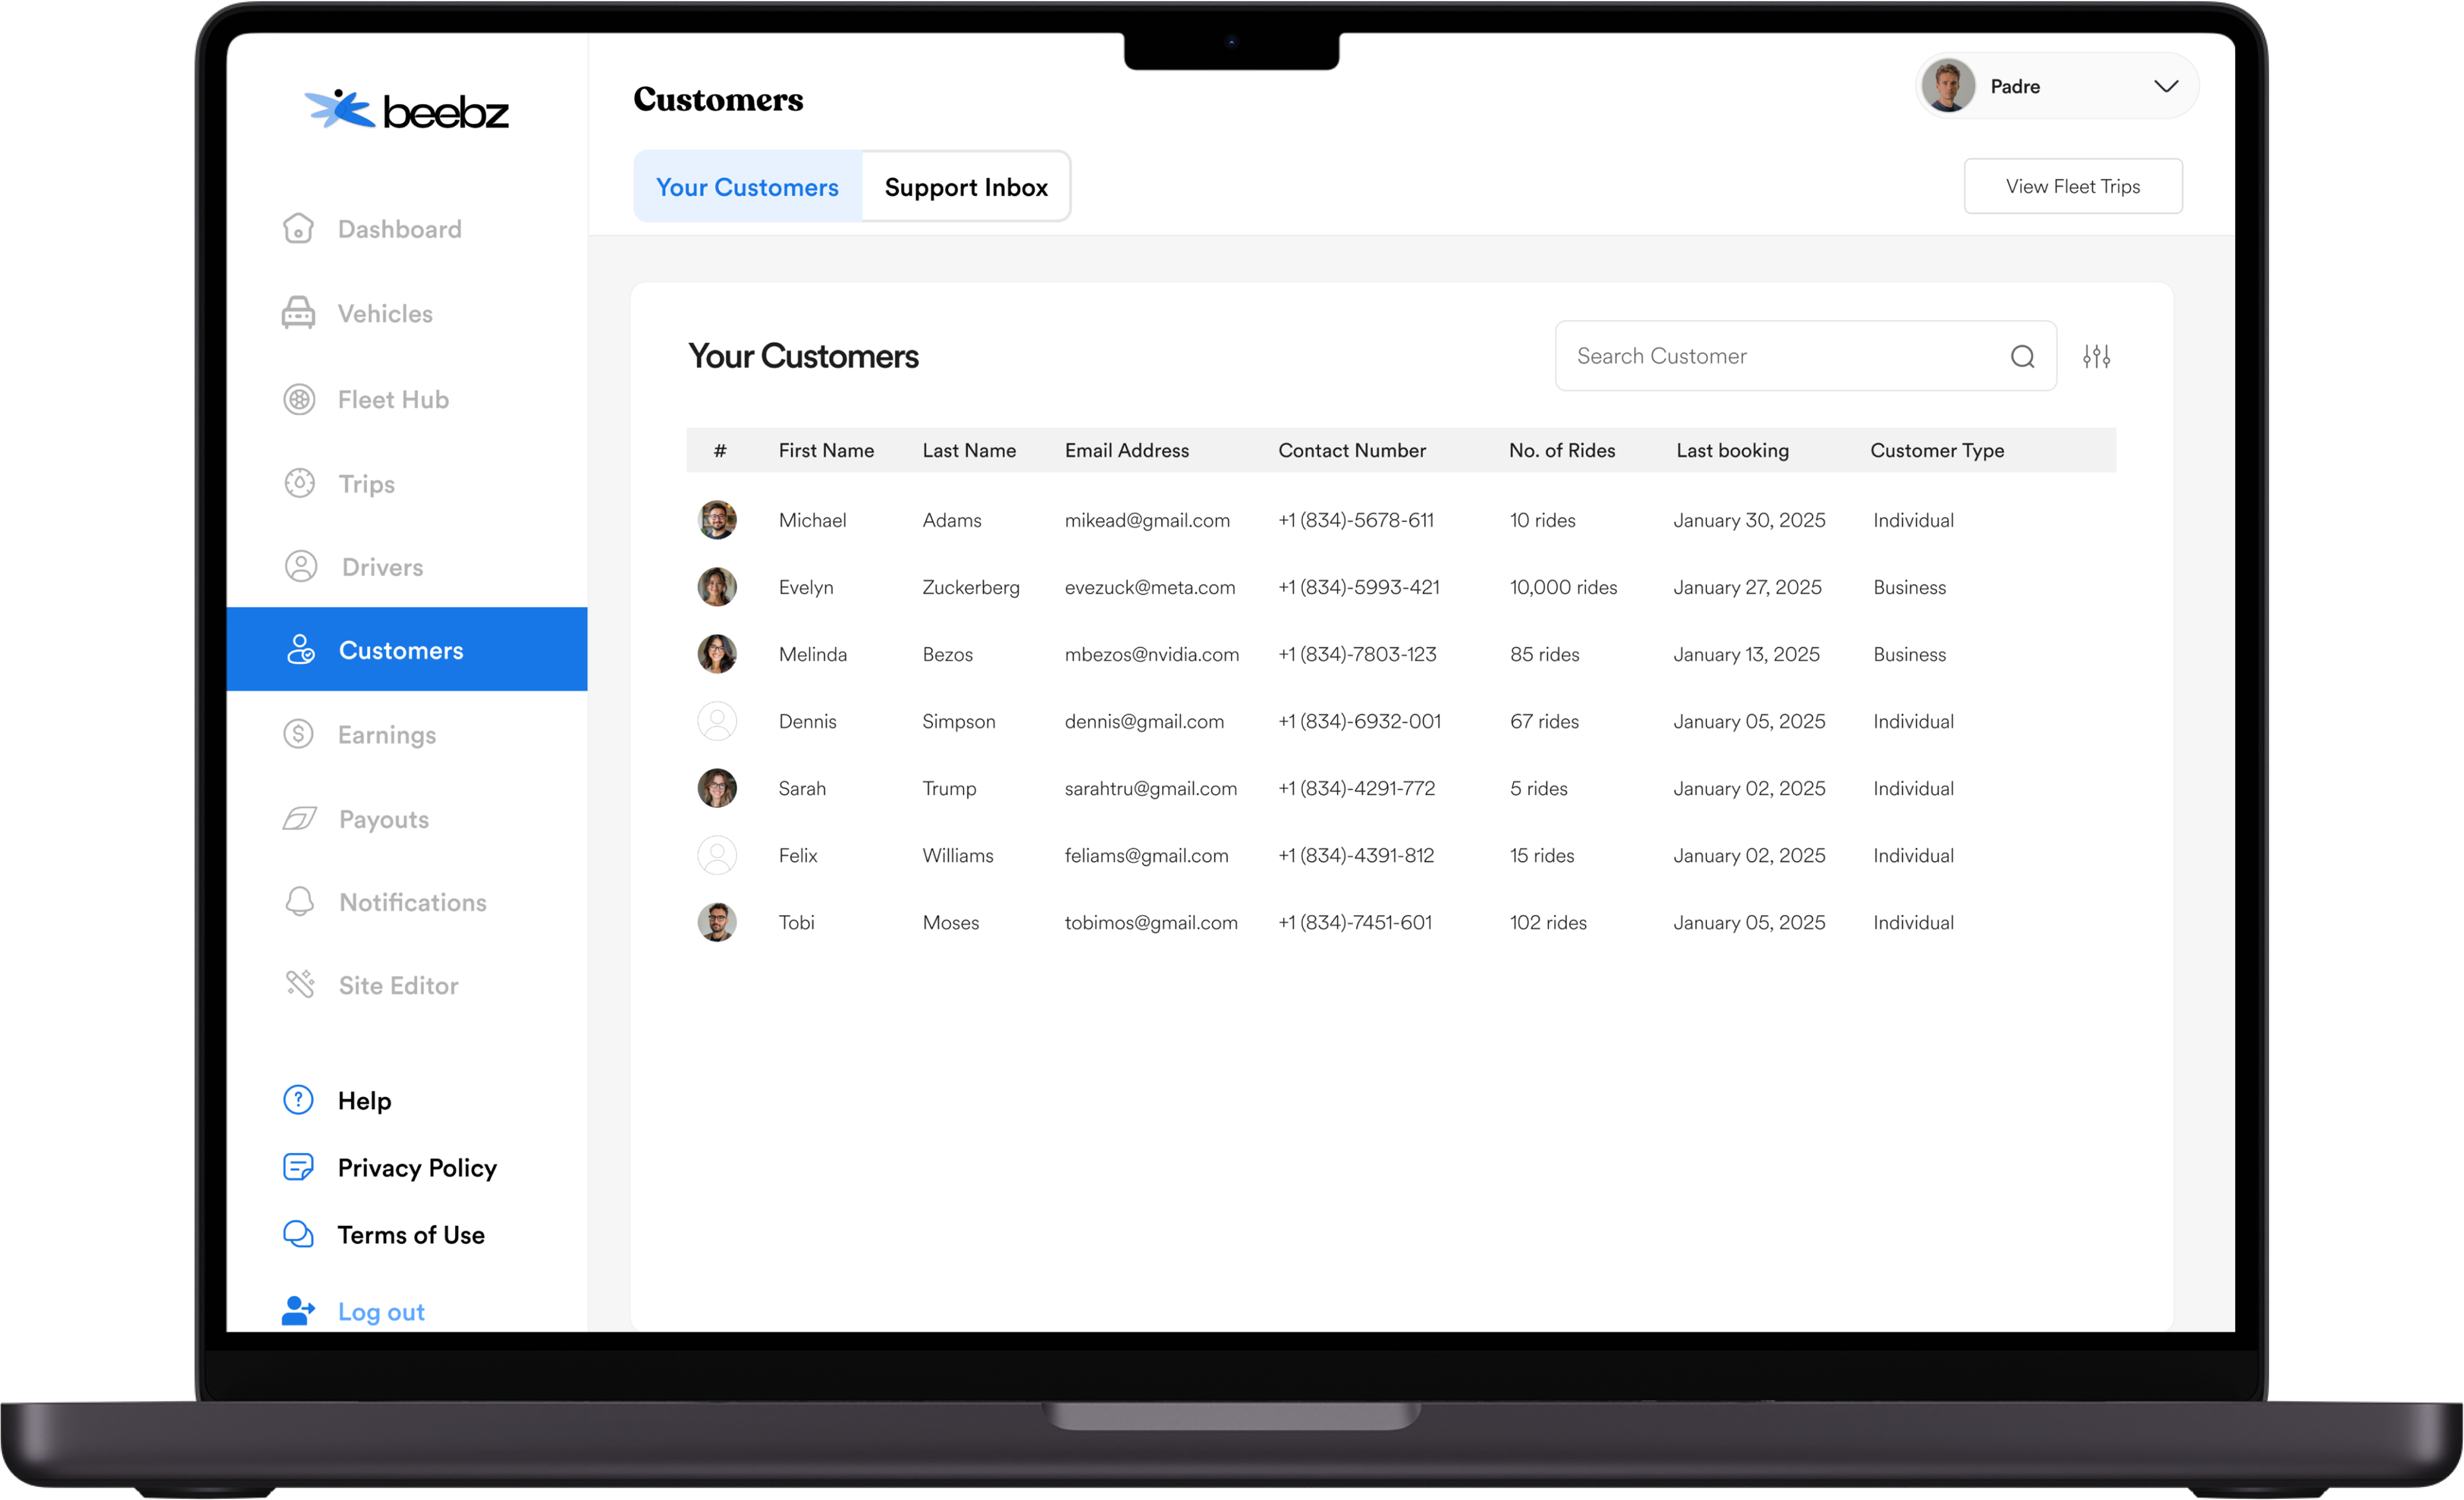Click Michael Adams' avatar photo
2464x1500 pixels.
point(717,520)
